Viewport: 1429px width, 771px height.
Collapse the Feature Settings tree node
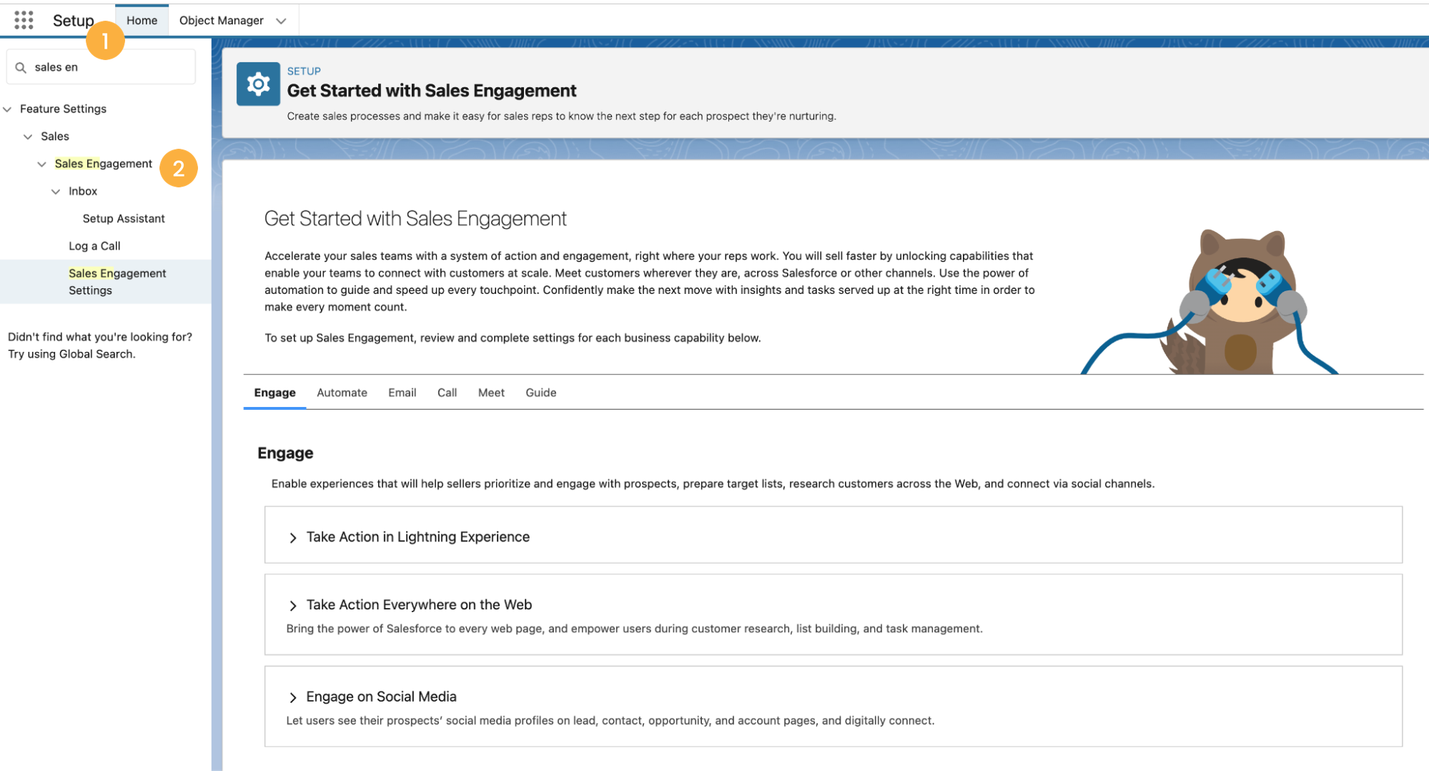point(7,109)
